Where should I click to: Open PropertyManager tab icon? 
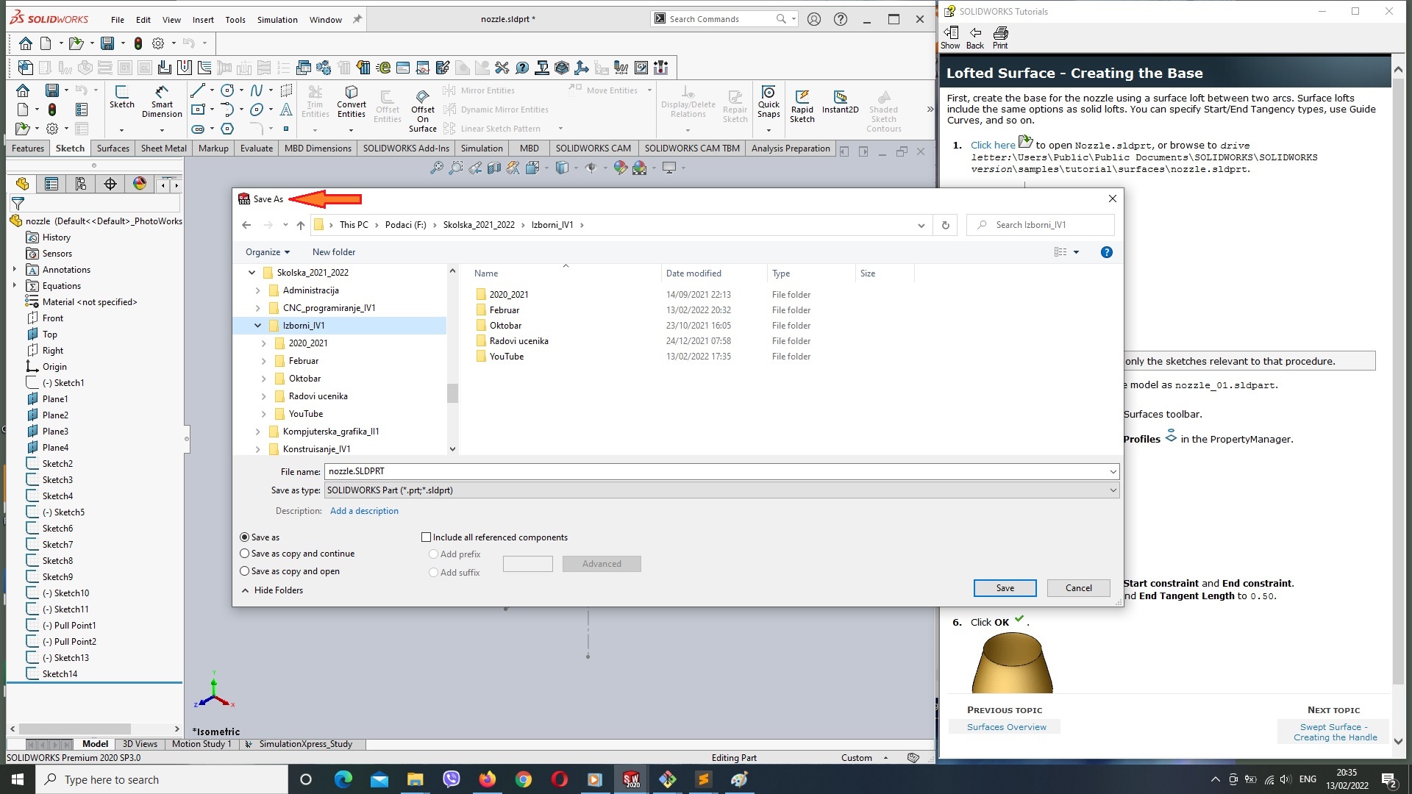coord(51,184)
